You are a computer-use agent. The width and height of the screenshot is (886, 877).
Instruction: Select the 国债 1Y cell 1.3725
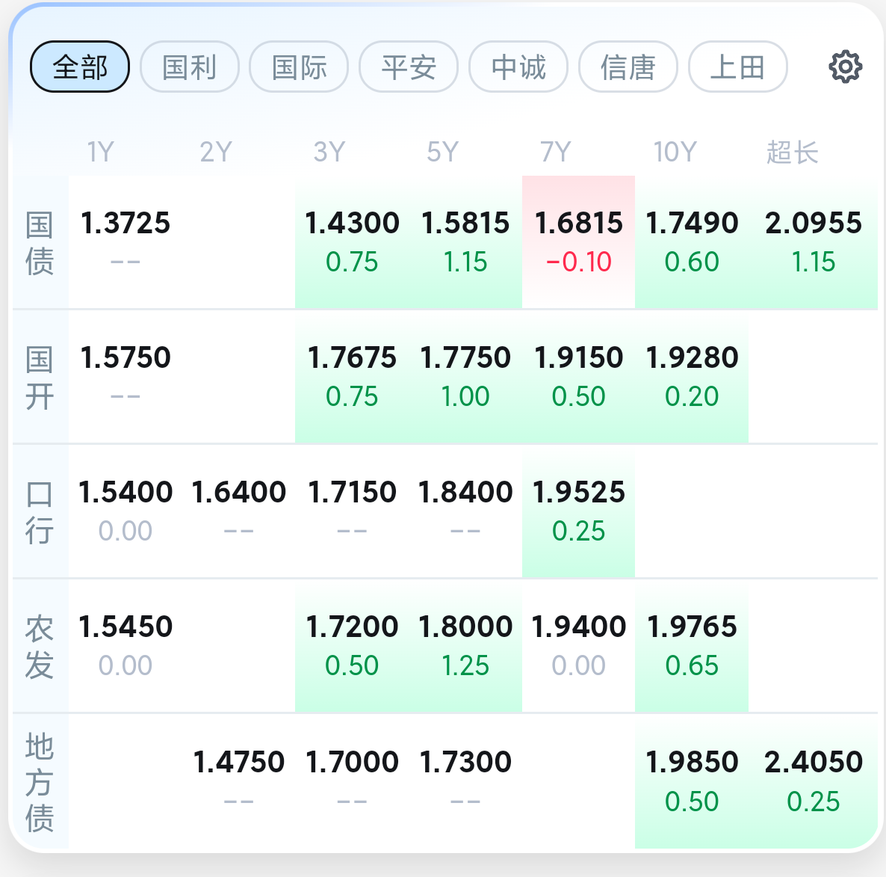click(126, 224)
